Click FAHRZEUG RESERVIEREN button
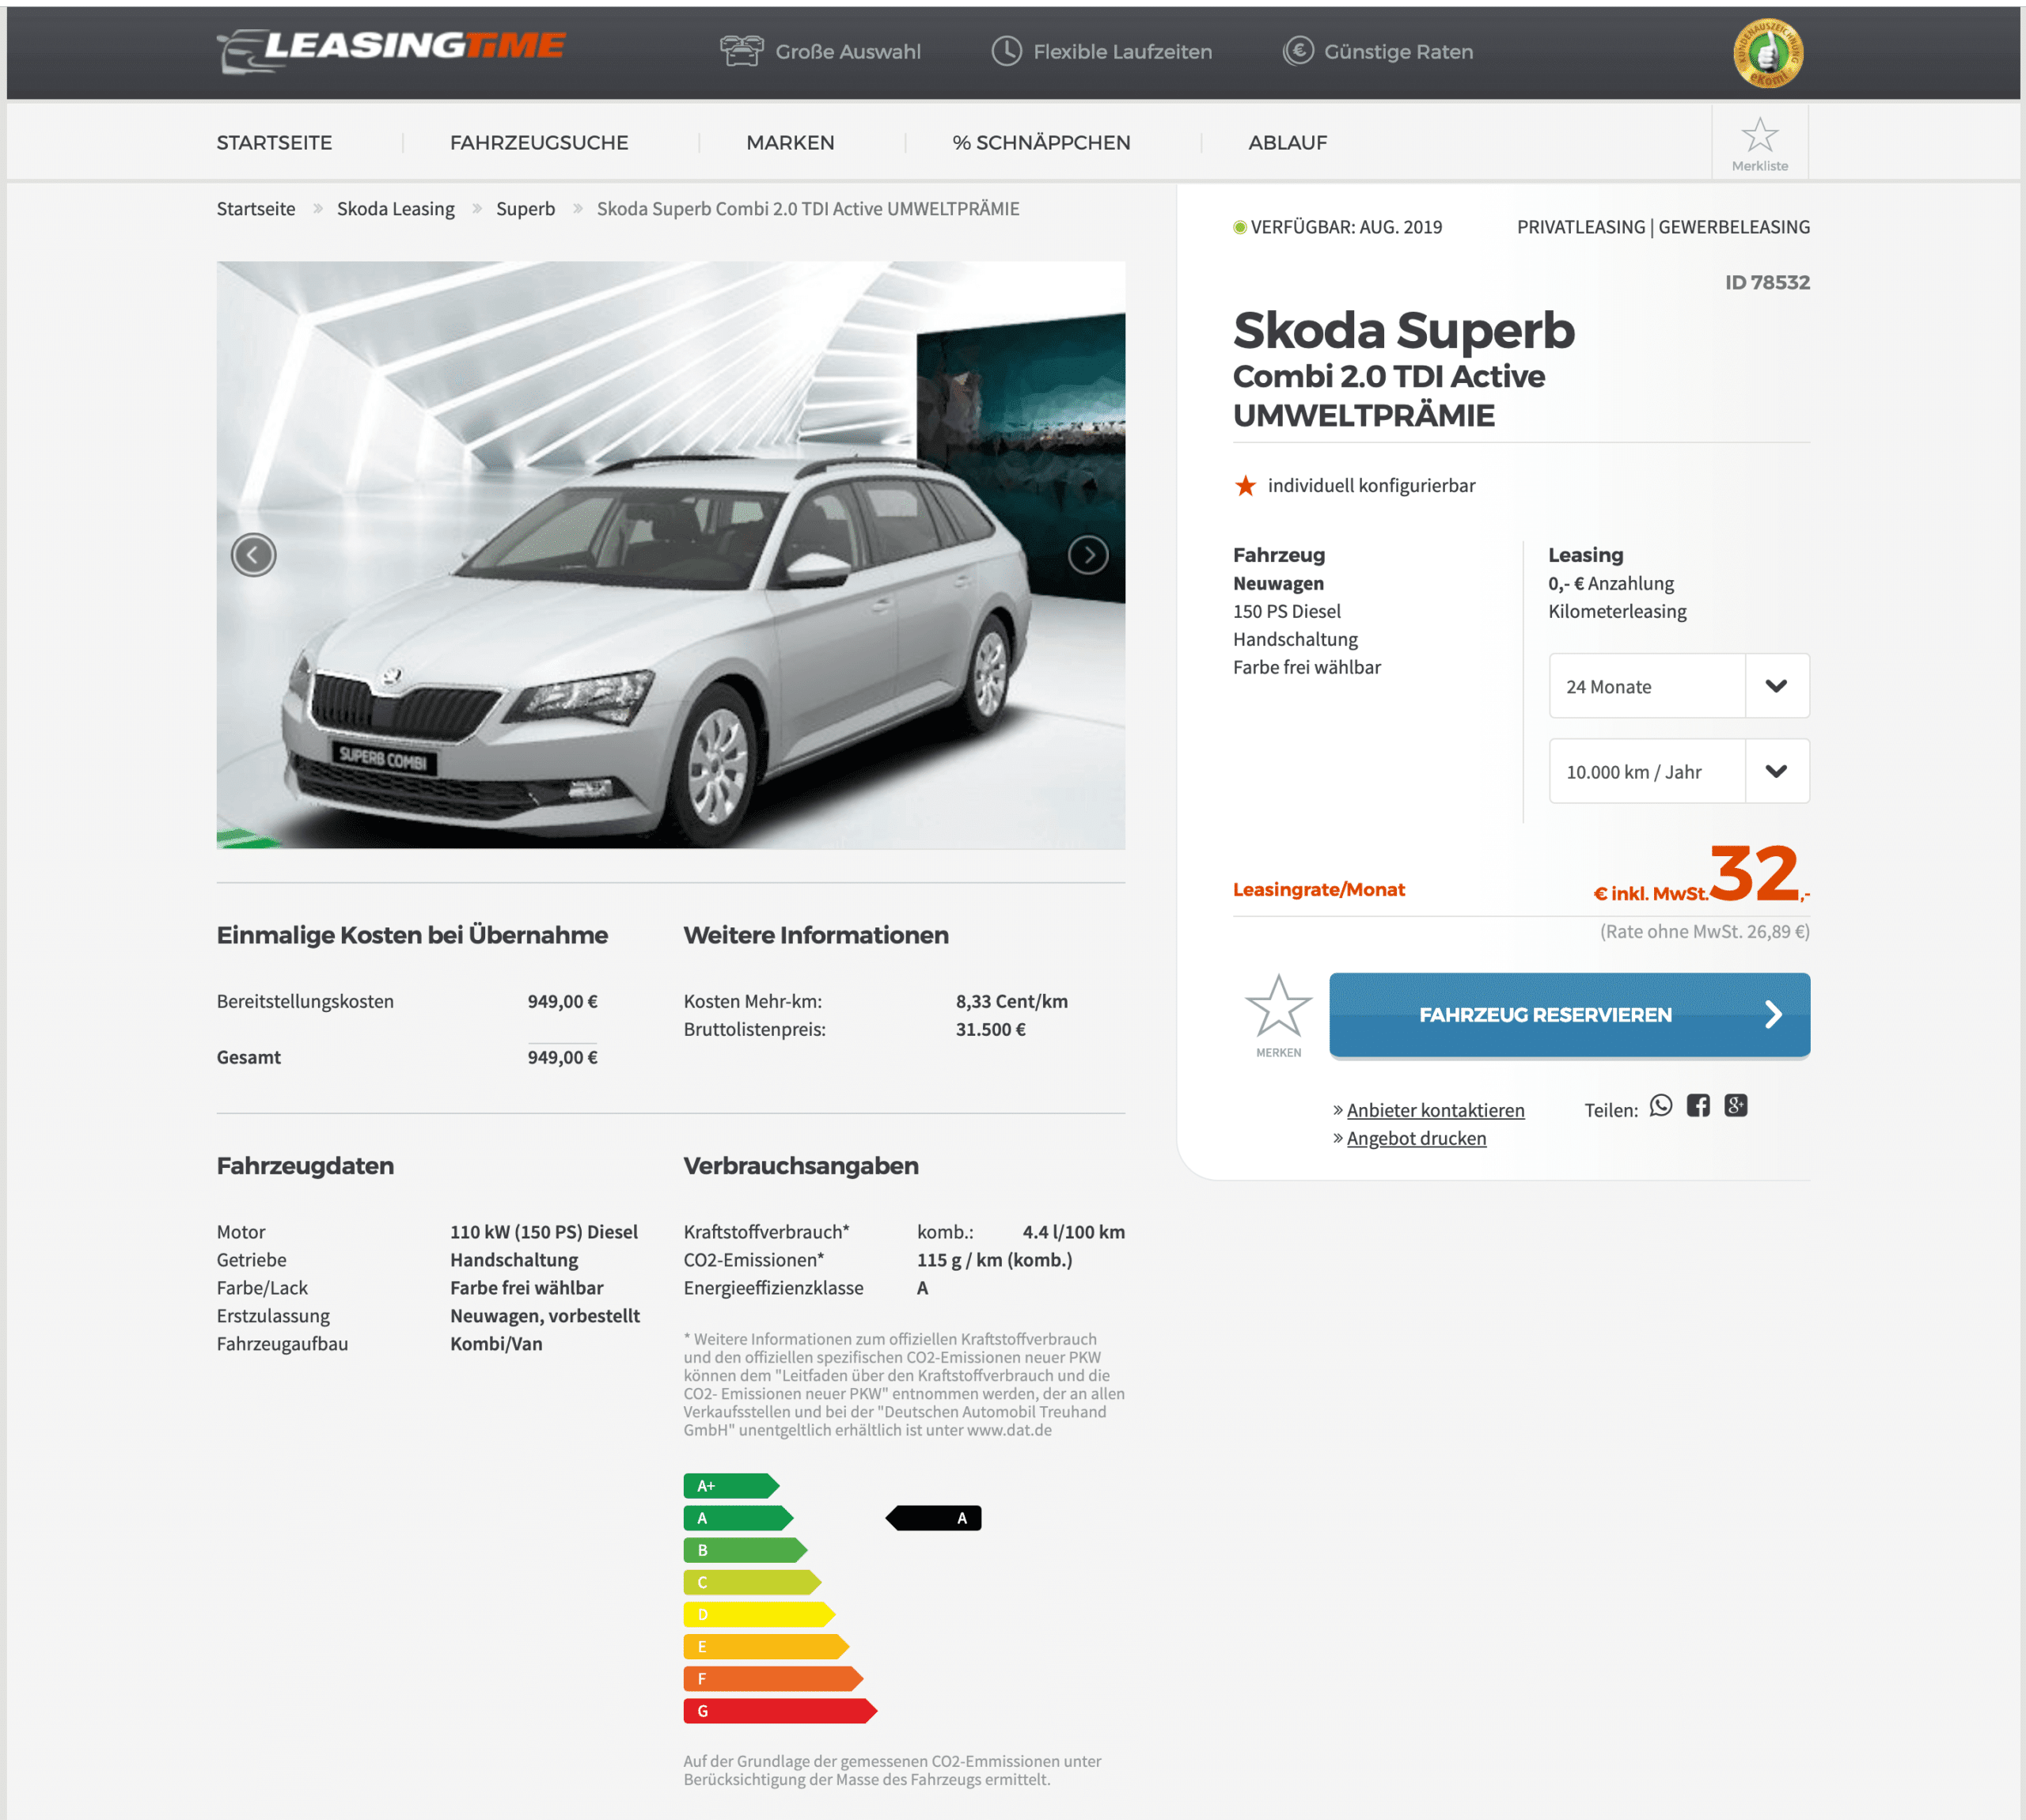This screenshot has height=1820, width=2026. click(x=1569, y=1015)
